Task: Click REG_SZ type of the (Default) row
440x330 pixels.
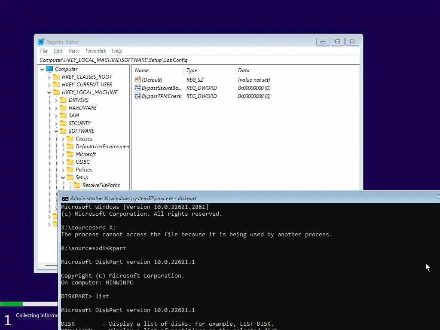Action: [x=195, y=80]
